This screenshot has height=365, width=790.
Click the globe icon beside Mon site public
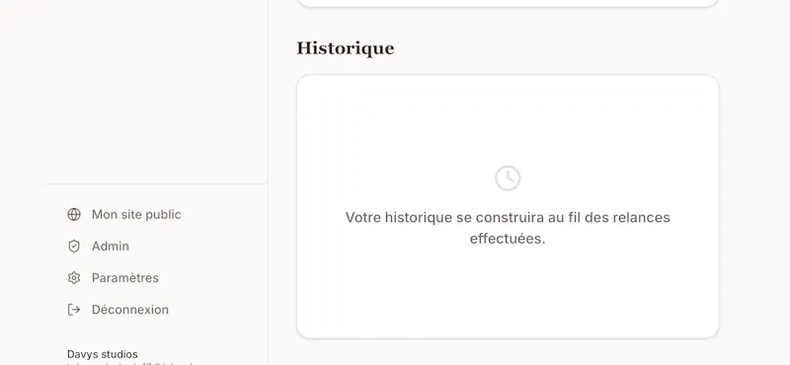74,214
